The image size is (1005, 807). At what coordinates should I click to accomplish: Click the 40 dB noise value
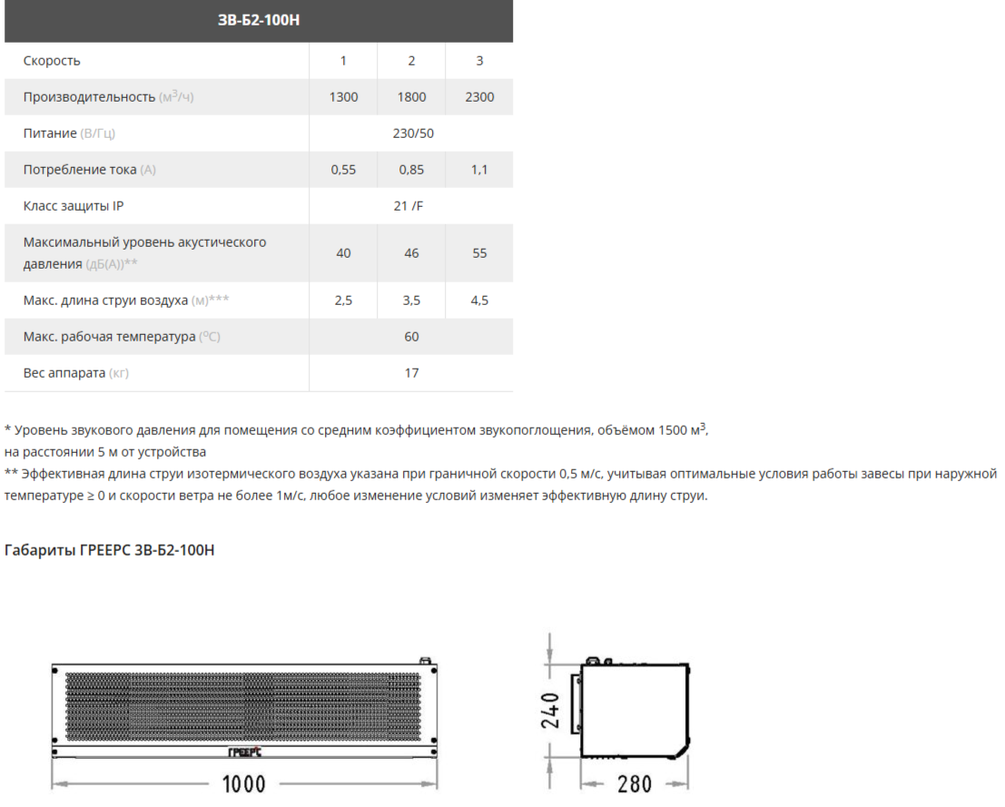click(343, 253)
